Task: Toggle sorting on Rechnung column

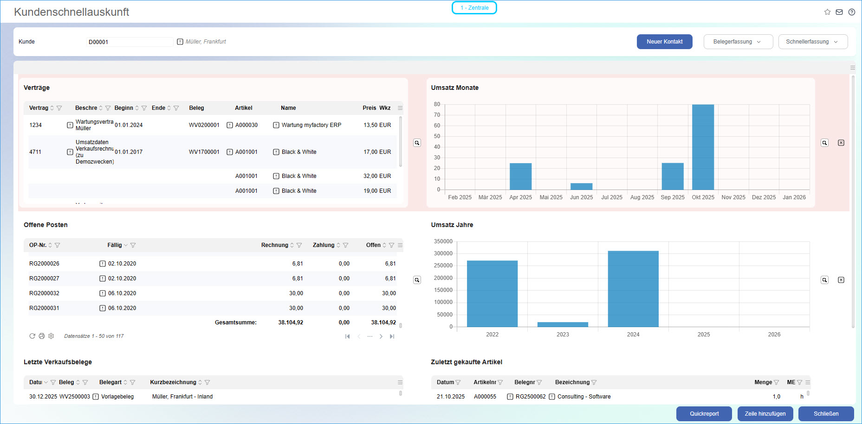Action: coord(292,245)
